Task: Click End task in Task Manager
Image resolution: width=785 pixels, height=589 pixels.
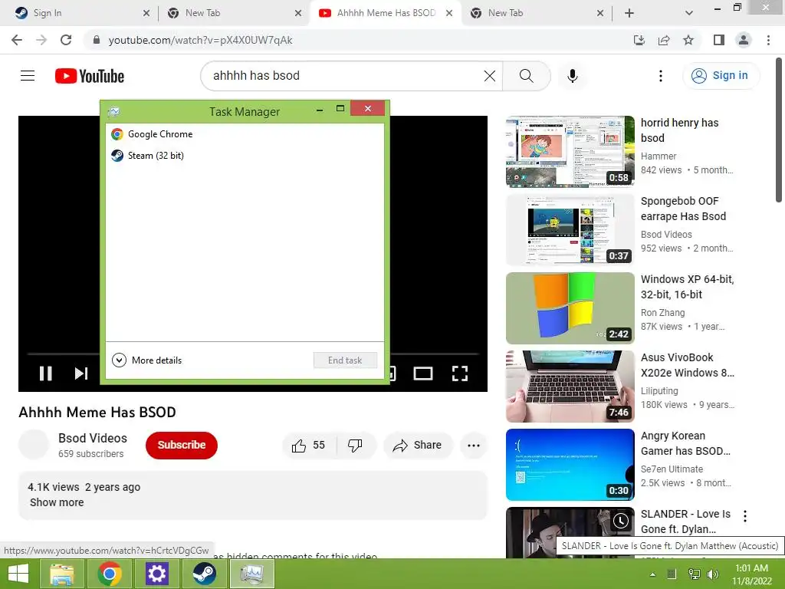Action: point(345,360)
